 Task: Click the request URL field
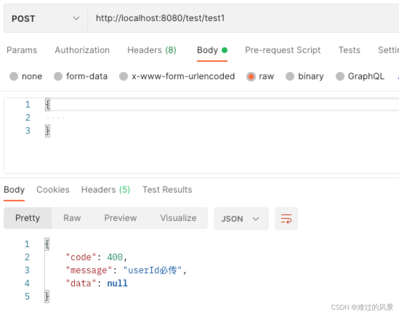click(x=243, y=18)
